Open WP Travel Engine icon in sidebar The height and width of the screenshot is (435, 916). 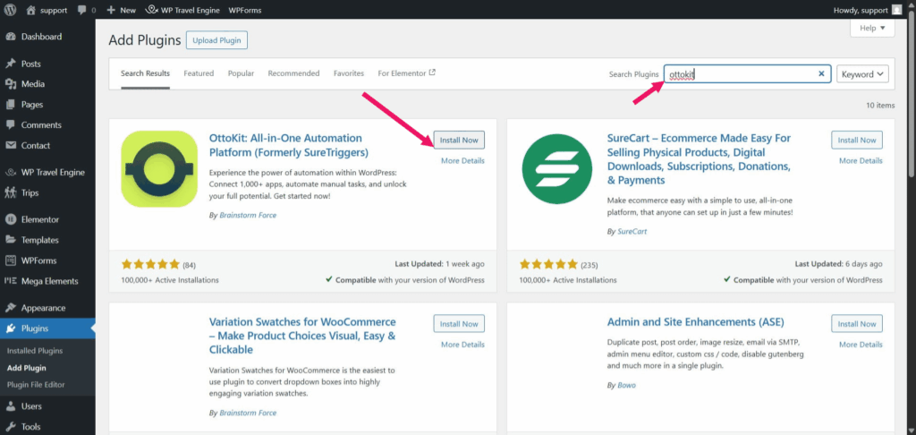point(10,173)
